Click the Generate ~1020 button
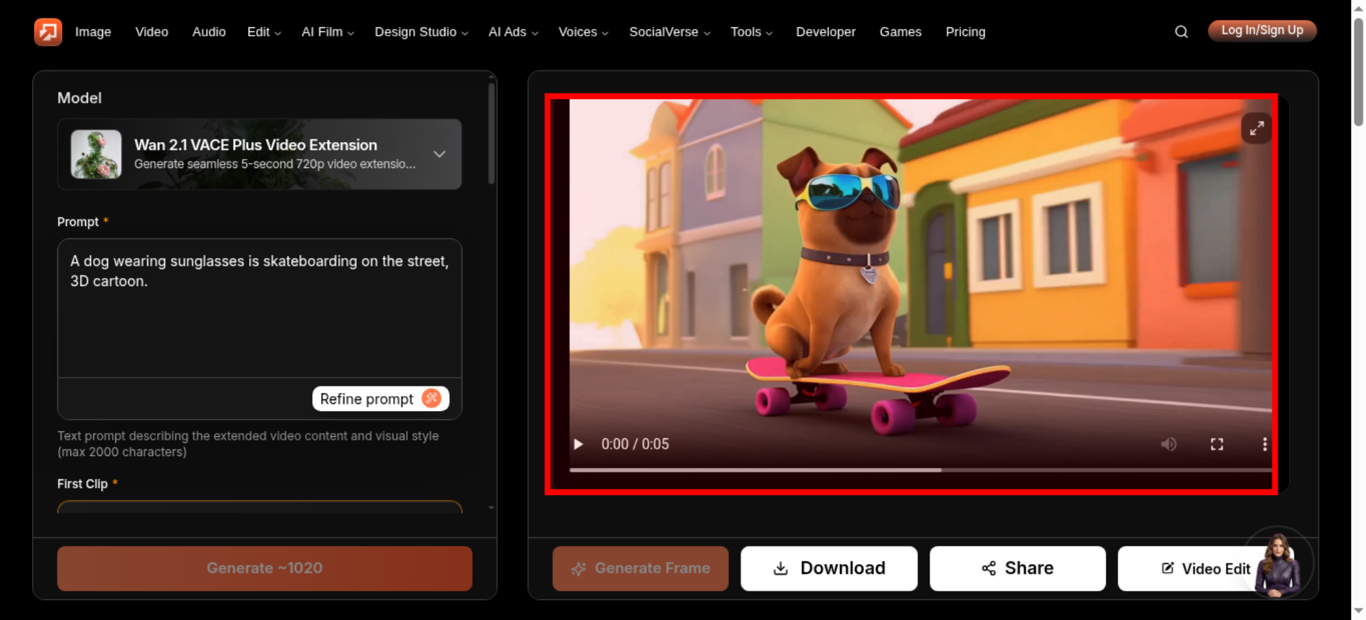1366x620 pixels. tap(264, 568)
